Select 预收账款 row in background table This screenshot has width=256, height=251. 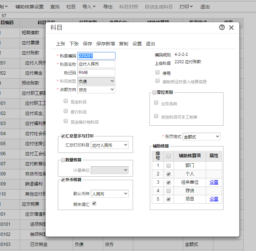coord(30,83)
